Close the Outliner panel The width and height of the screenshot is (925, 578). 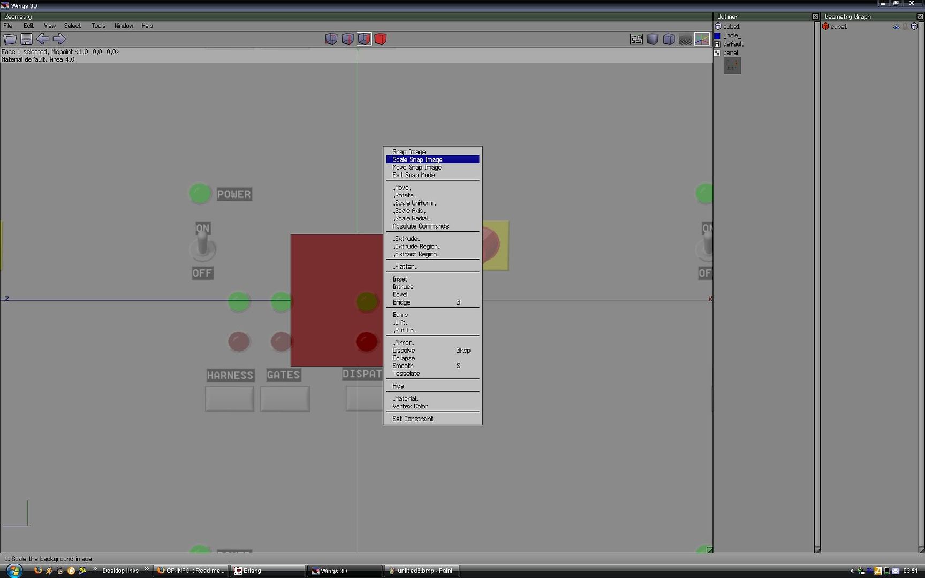point(815,17)
